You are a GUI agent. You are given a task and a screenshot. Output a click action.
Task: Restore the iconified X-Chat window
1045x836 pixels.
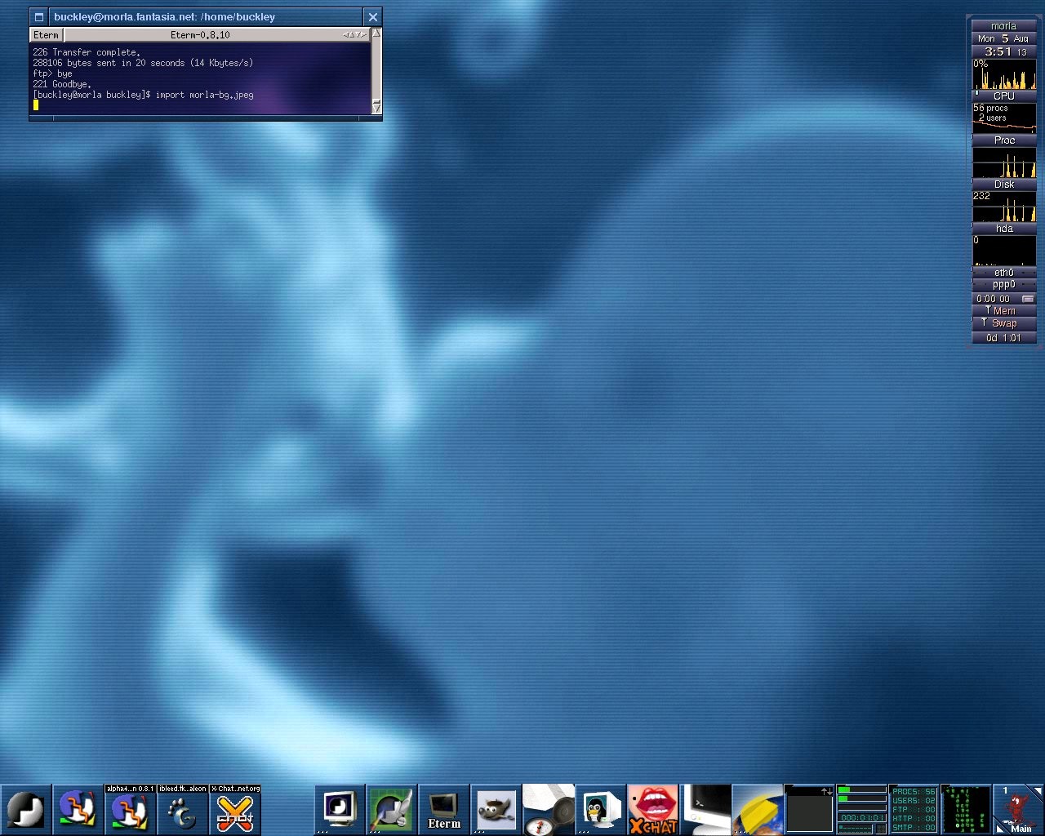click(235, 813)
